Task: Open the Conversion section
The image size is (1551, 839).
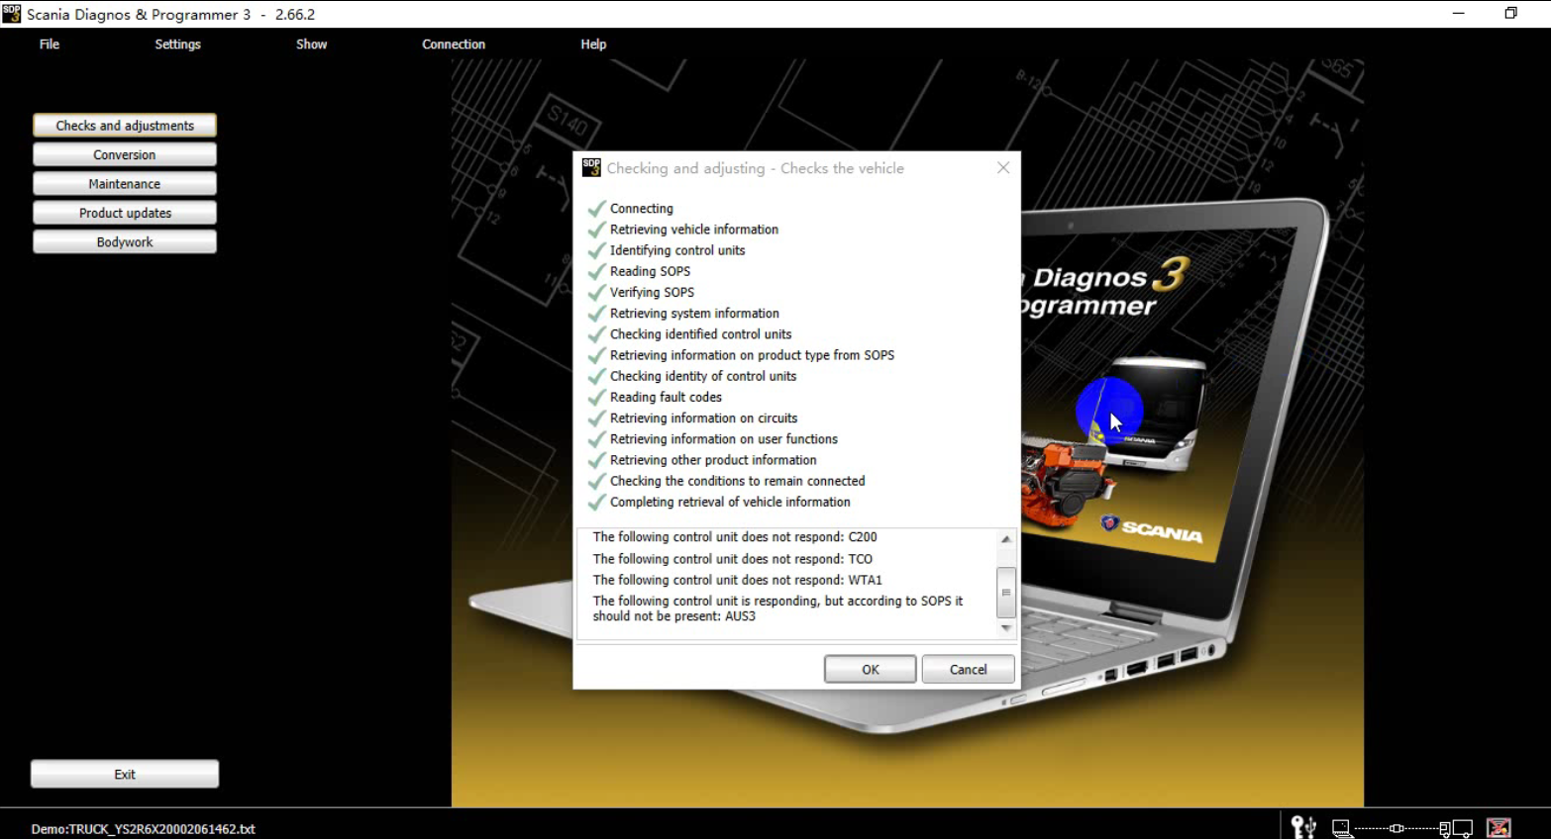Action: (x=125, y=154)
